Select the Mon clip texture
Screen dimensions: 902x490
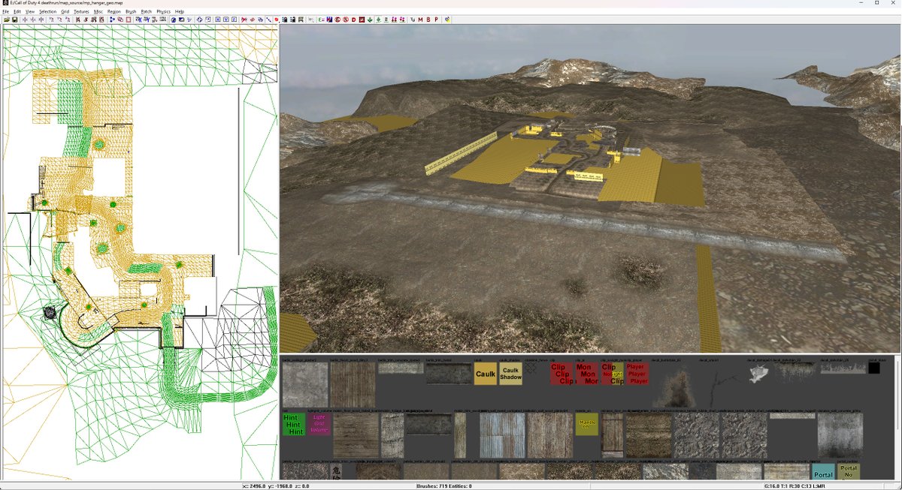click(x=587, y=374)
